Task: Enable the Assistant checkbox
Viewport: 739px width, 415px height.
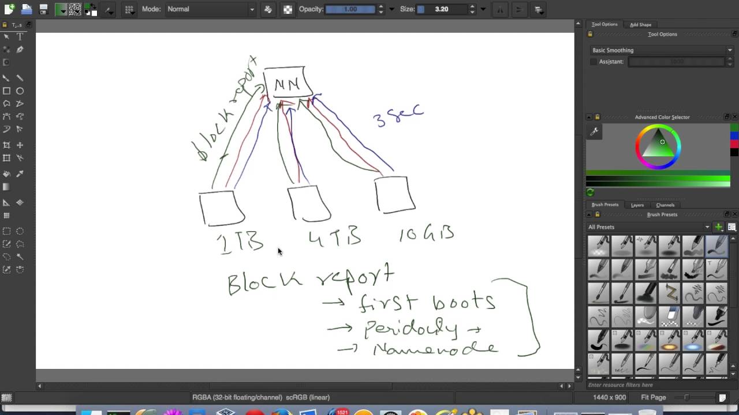Action: click(593, 62)
